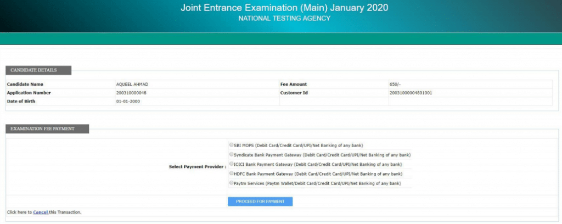Cancel this transaction via the Cancel link
The image size is (562, 224).
[40, 212]
